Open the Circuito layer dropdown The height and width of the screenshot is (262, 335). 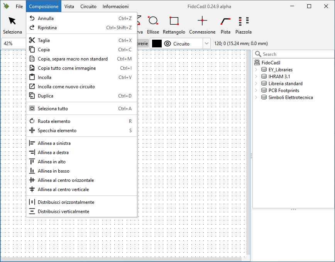[206, 44]
